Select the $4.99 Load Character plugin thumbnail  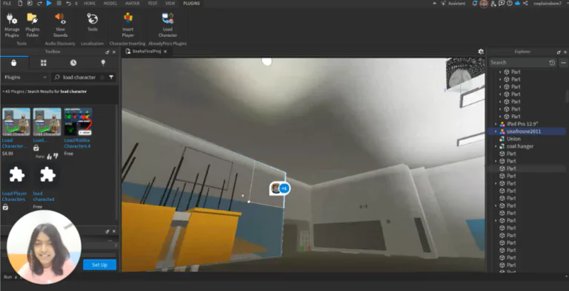[16, 122]
